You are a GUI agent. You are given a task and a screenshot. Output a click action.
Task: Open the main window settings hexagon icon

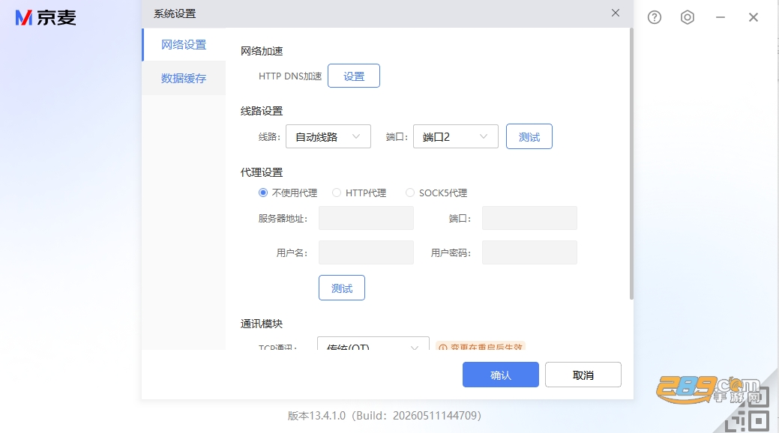pyautogui.click(x=687, y=17)
